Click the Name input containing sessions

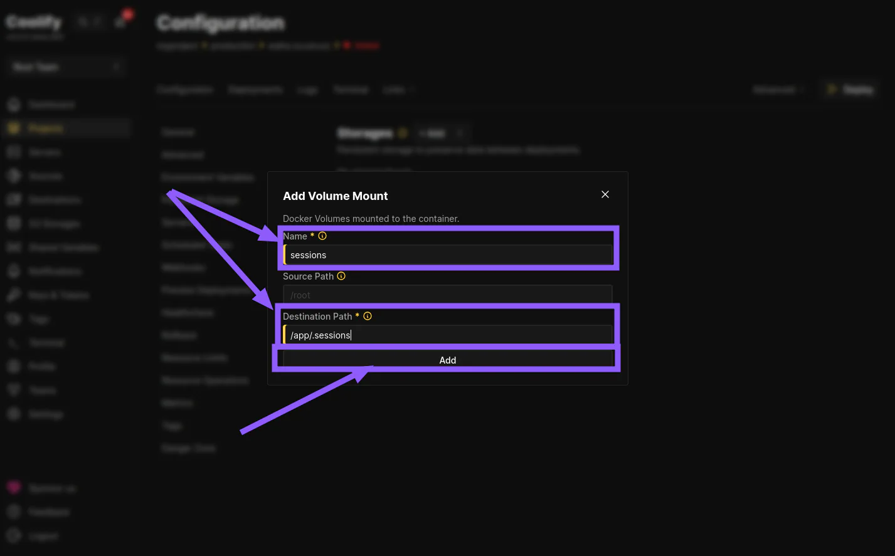coord(447,255)
